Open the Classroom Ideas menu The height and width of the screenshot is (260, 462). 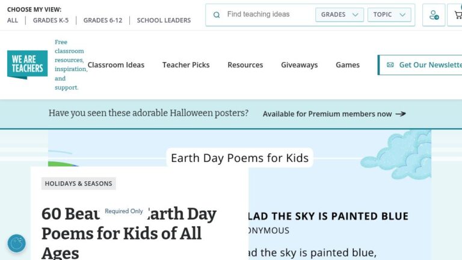click(x=116, y=65)
